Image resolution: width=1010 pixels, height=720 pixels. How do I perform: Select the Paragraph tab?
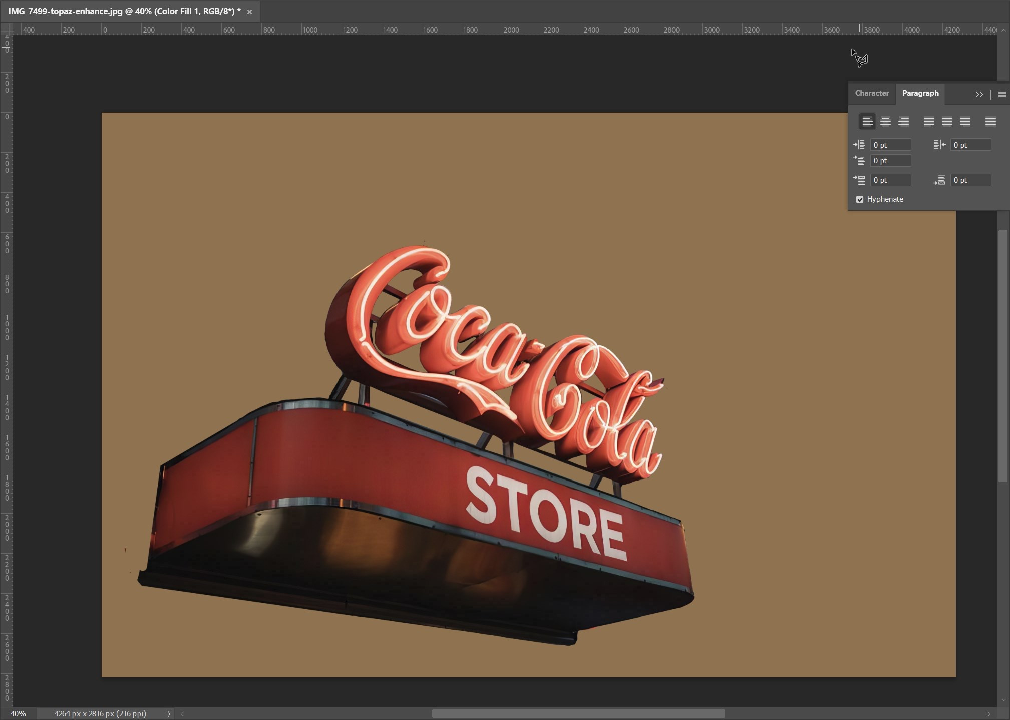pyautogui.click(x=920, y=93)
